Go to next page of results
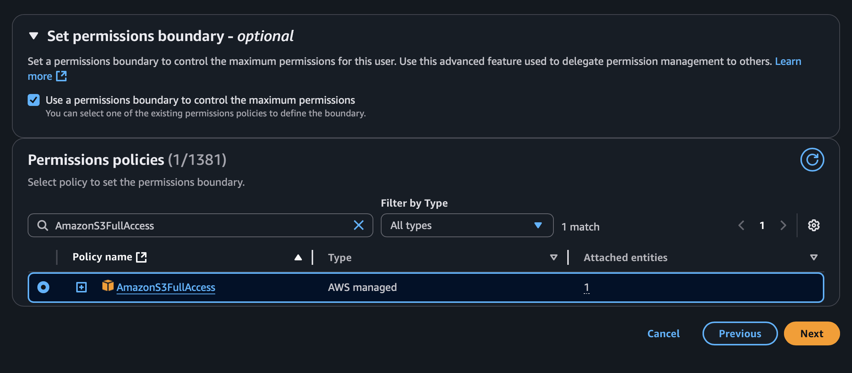 click(x=783, y=225)
